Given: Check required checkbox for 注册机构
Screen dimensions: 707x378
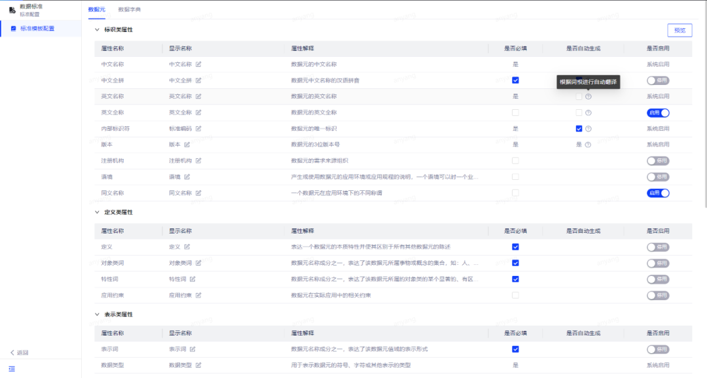Looking at the screenshot, I should (x=515, y=161).
